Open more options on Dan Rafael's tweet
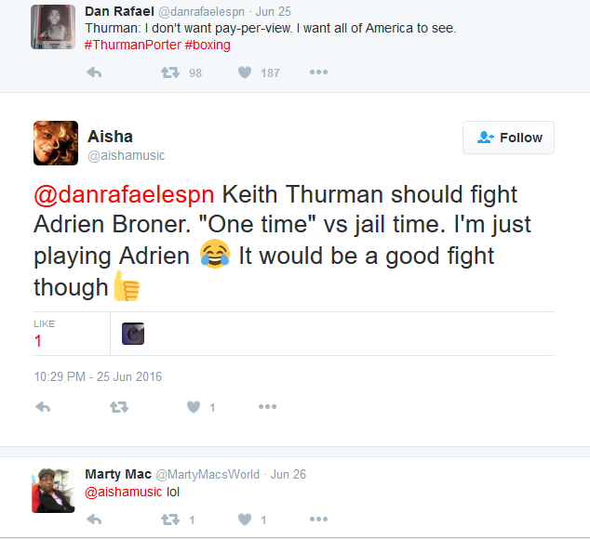The width and height of the screenshot is (590, 539). tap(318, 72)
